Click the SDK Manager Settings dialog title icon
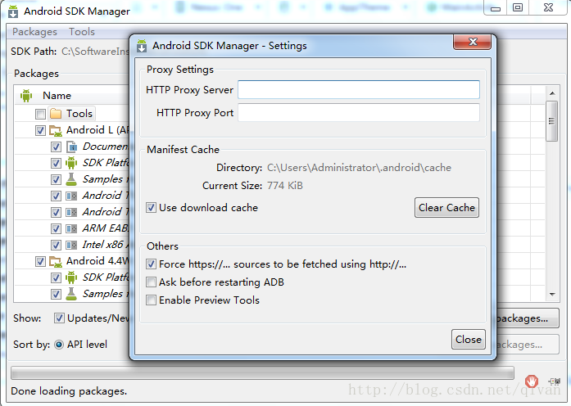571x406 pixels. [142, 46]
